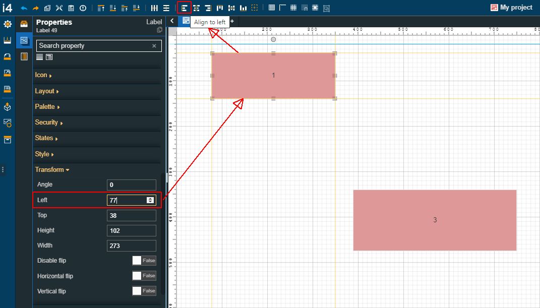This screenshot has width=540, height=308.
Task: Click the Align vertical middle icon
Action: (231, 8)
